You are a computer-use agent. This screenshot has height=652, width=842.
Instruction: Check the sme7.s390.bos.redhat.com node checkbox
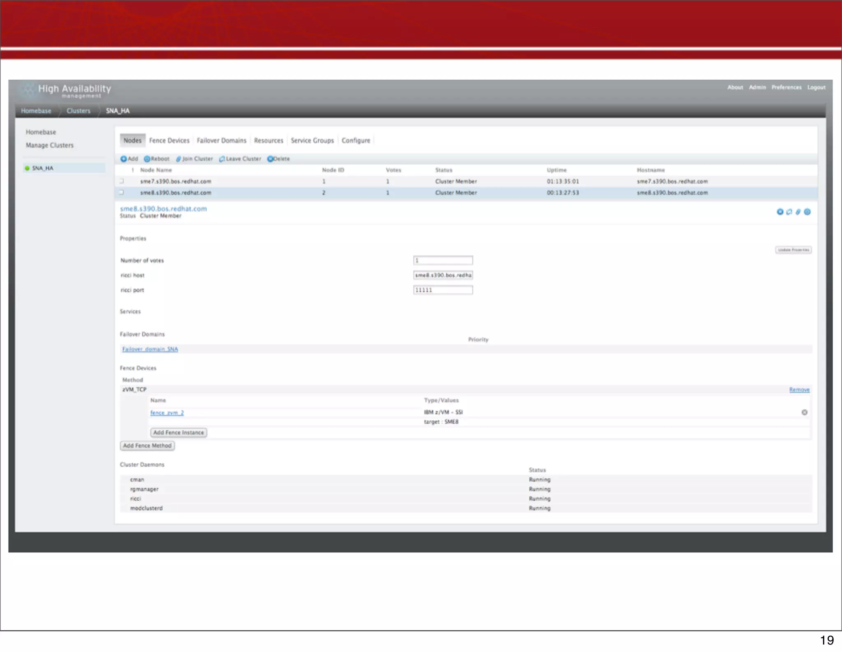pos(122,181)
